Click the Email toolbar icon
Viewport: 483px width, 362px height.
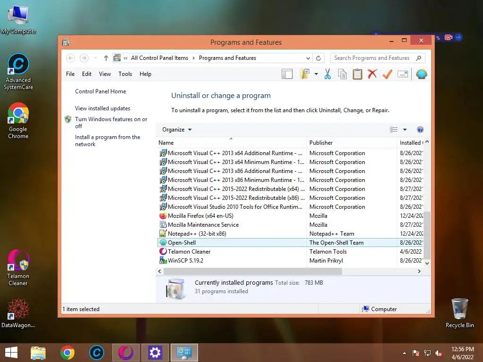403,74
